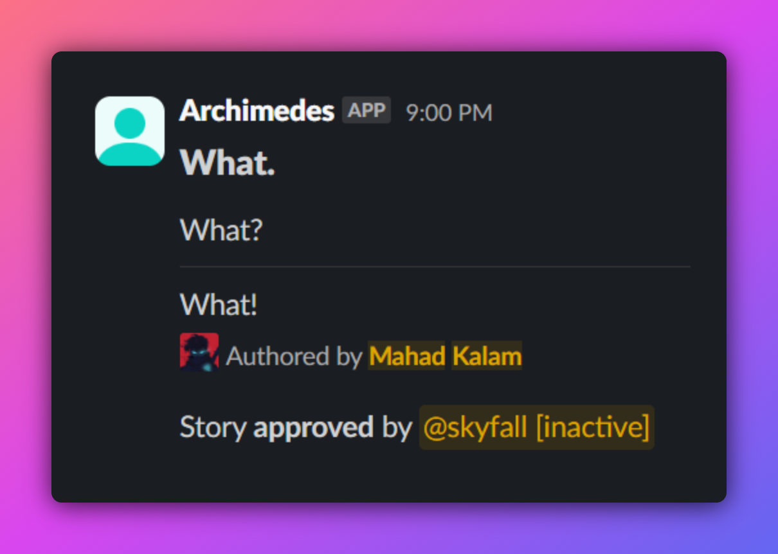Click the '[inactive]' part of skyfall mention
Image resolution: width=778 pixels, height=554 pixels.
tap(592, 427)
